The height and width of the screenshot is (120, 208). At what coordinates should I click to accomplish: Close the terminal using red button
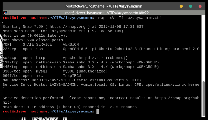200,6
